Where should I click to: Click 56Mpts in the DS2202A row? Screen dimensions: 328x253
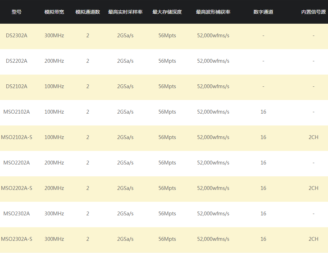point(167,61)
